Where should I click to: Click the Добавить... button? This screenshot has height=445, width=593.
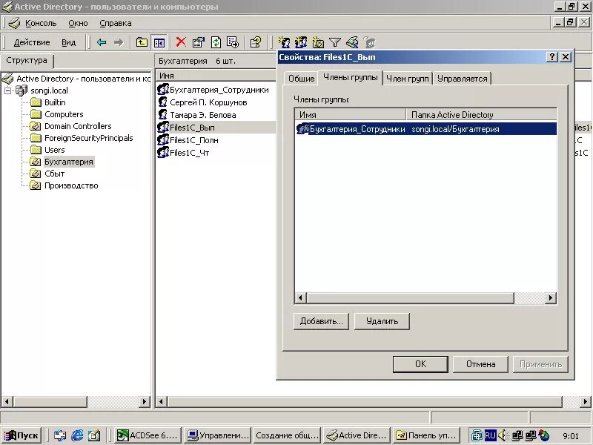[321, 321]
